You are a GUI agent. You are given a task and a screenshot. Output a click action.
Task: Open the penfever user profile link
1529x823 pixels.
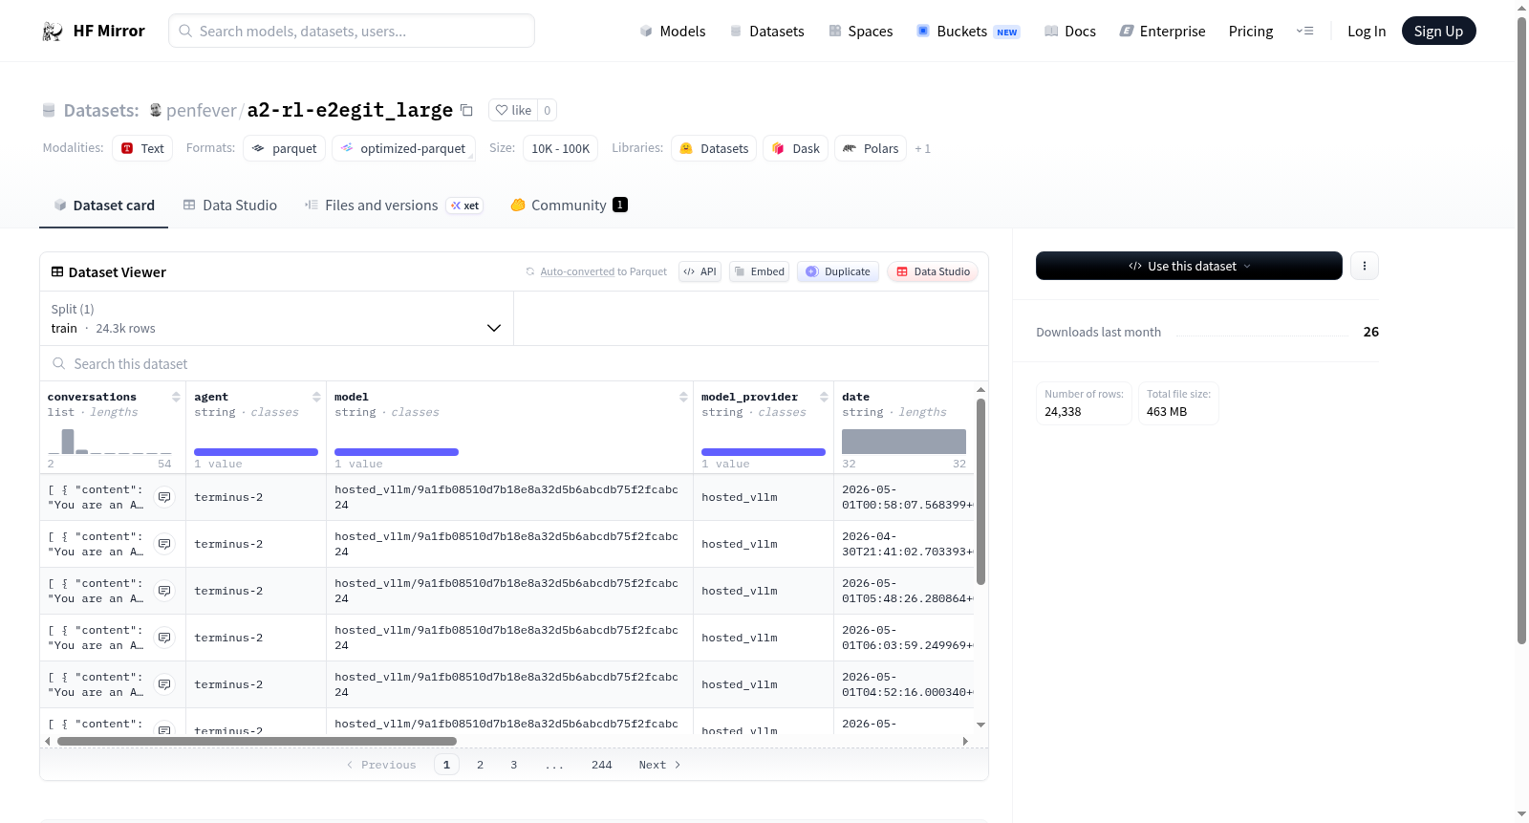click(201, 110)
